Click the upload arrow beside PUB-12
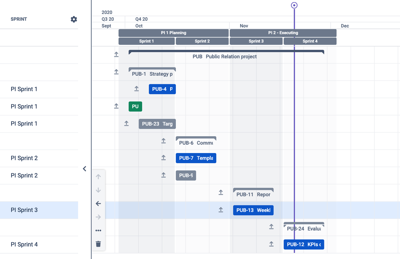This screenshot has height=259, width=400. [x=271, y=244]
